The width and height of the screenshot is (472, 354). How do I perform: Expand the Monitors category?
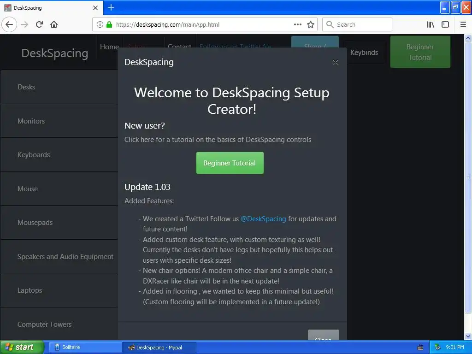tap(59, 121)
